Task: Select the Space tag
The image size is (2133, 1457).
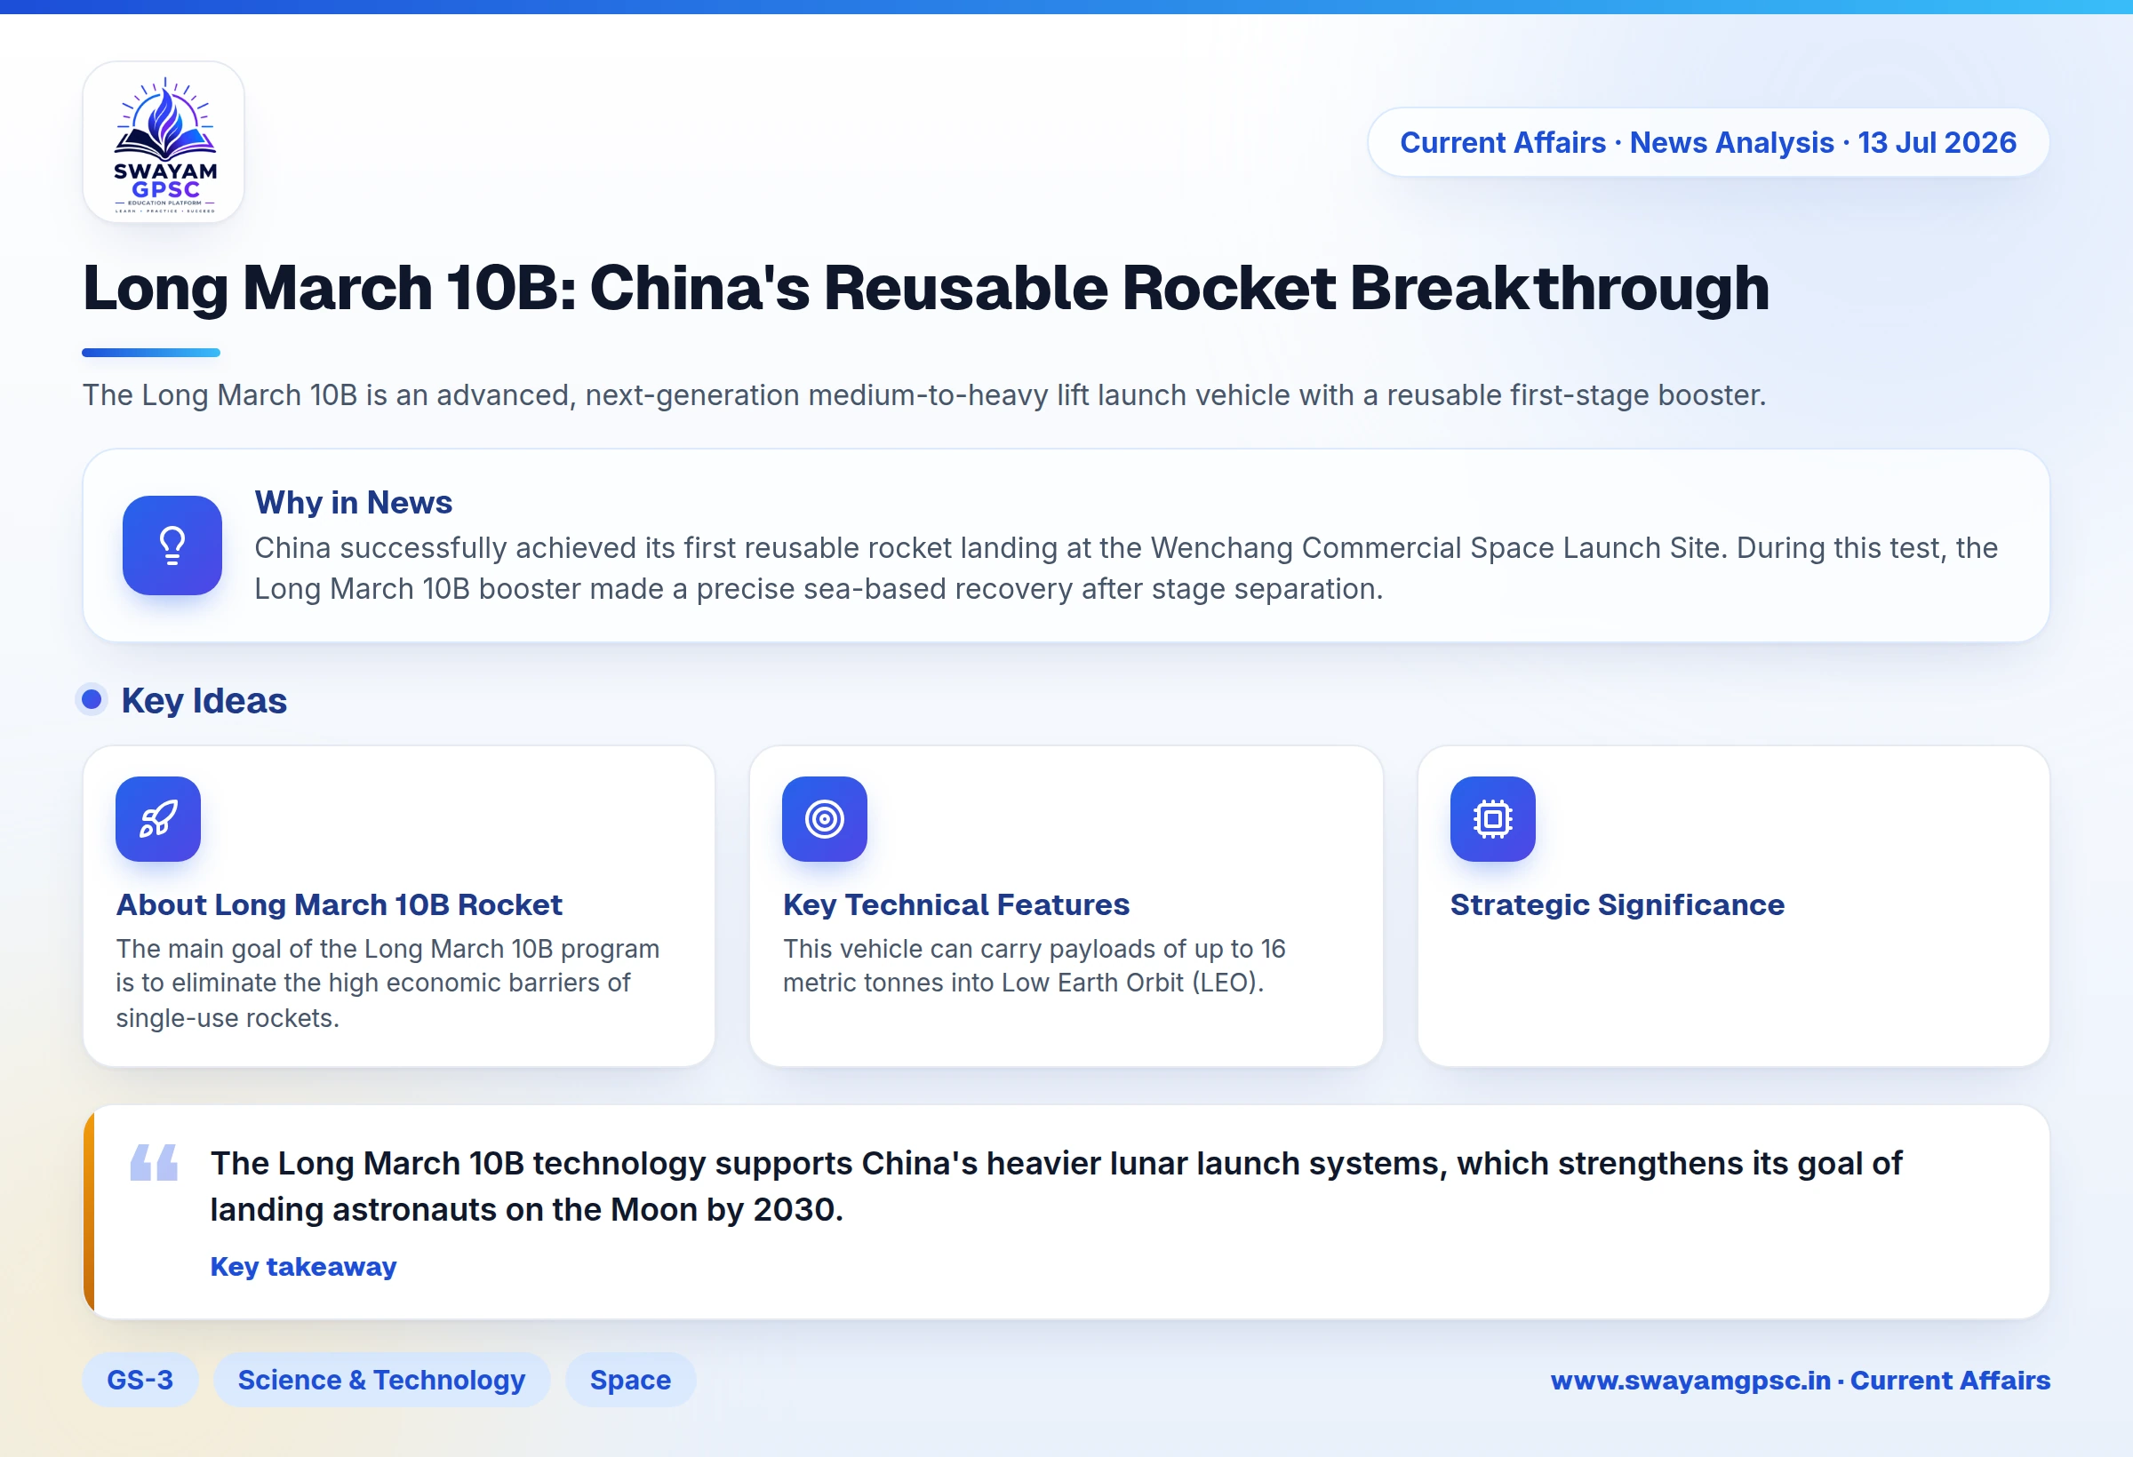Action: click(630, 1380)
